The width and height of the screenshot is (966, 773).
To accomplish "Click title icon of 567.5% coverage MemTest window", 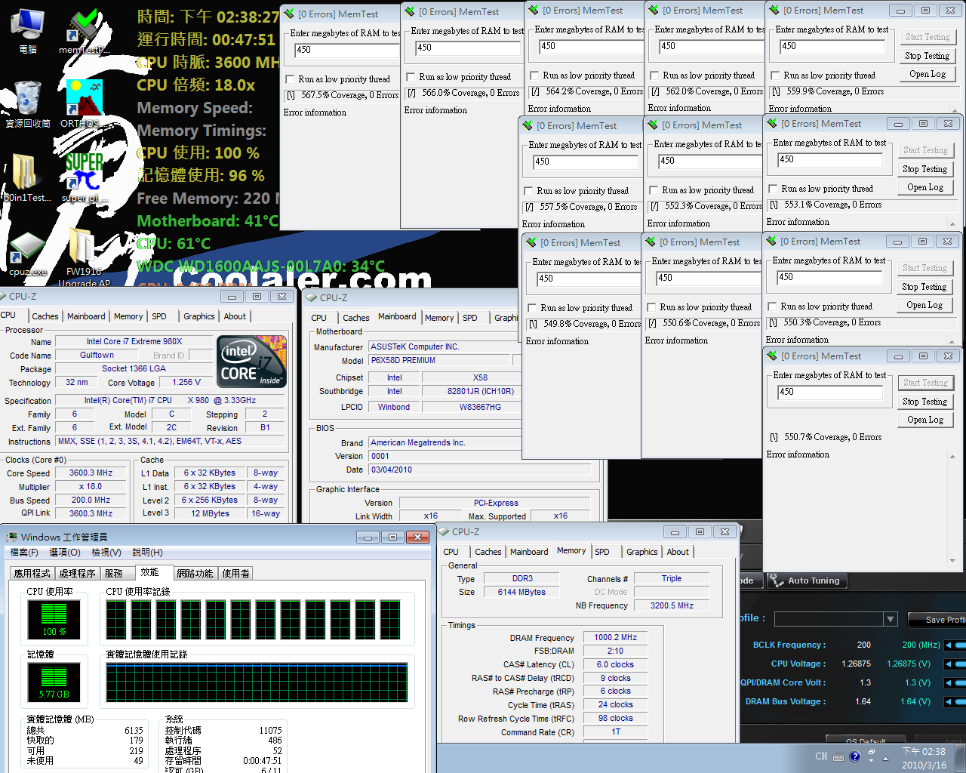I will click(288, 13).
